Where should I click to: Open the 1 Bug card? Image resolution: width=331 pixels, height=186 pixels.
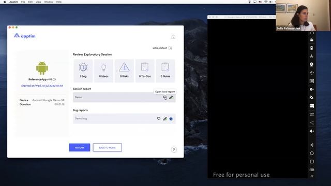pyautogui.click(x=83, y=71)
